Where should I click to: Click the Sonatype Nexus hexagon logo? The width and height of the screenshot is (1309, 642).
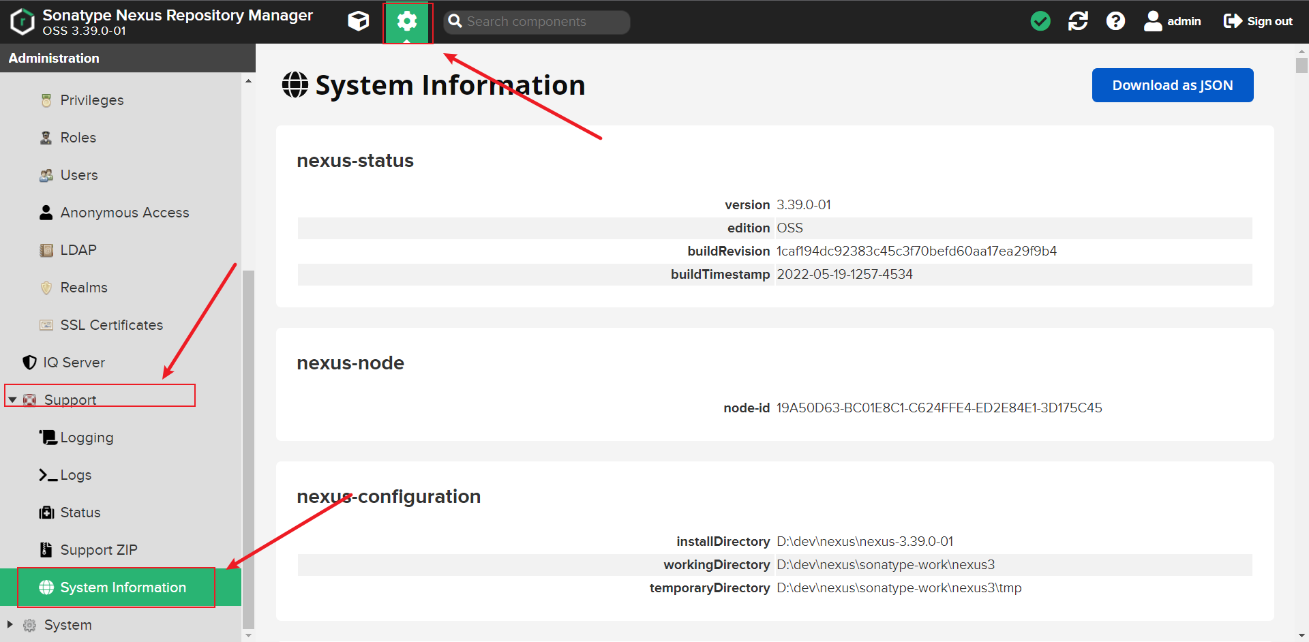coord(22,22)
